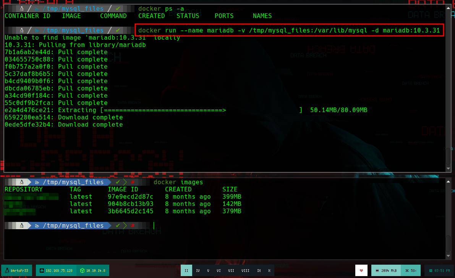Switch to workspace IV
455x278 pixels.
pyautogui.click(x=198, y=270)
